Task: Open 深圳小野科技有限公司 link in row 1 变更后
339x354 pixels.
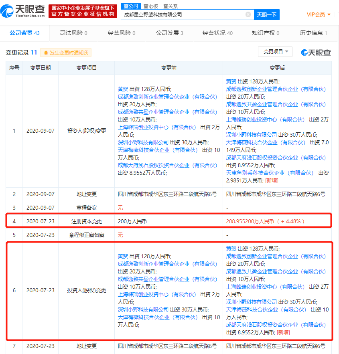Action: click(x=252, y=135)
